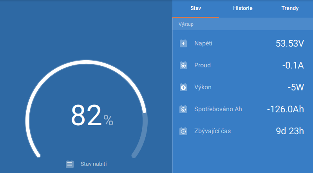Image resolution: width=313 pixels, height=173 pixels.
Task: Select the -5W power value
Action: tap(295, 87)
